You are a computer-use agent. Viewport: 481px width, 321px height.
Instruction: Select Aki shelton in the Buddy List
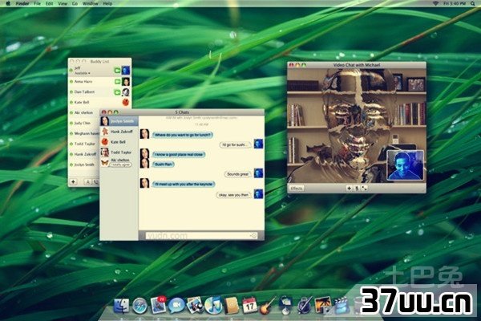(x=84, y=112)
